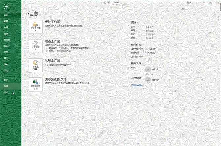Expand the 保护工作簿 dropdown button
This screenshot has height=146, width=221.
pos(35,26)
